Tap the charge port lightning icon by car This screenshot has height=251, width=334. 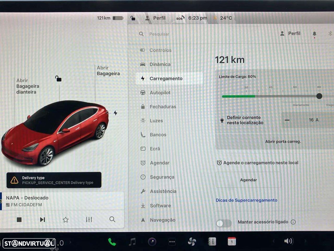(x=115, y=113)
